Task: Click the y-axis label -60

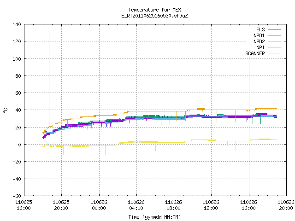Action: [x=17, y=196]
